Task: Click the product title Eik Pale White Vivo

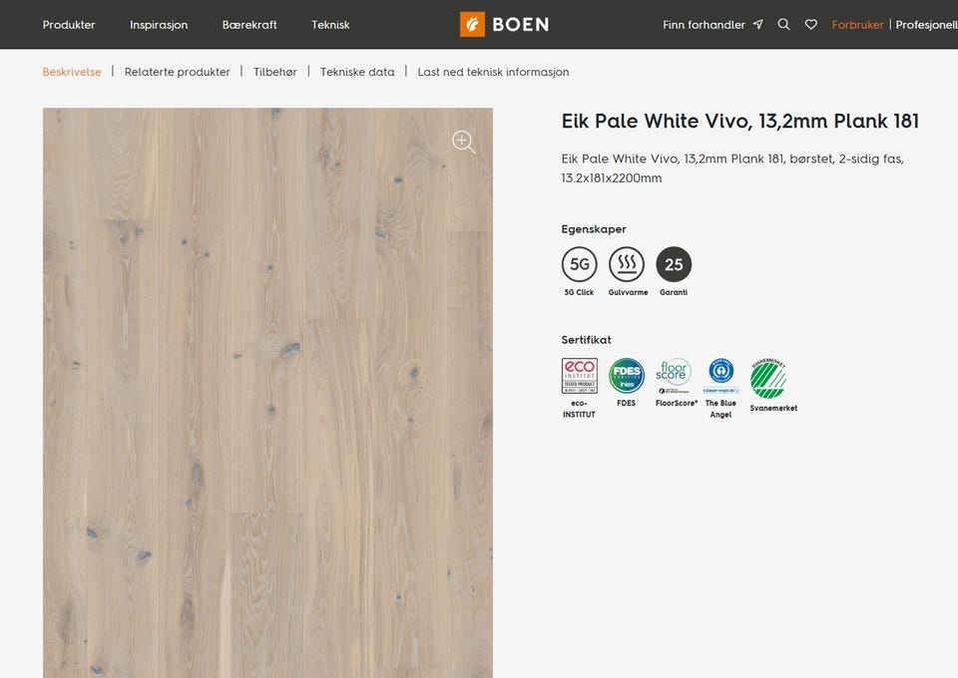Action: 739,121
